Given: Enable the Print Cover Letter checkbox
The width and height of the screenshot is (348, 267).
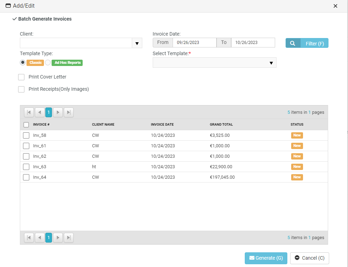Looking at the screenshot, I should pos(21,77).
